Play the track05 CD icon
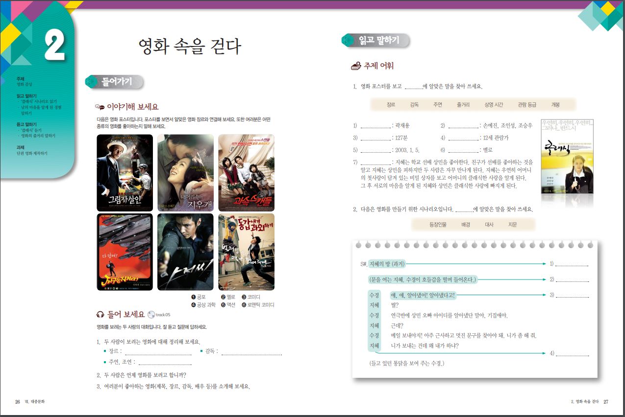 pyautogui.click(x=151, y=315)
